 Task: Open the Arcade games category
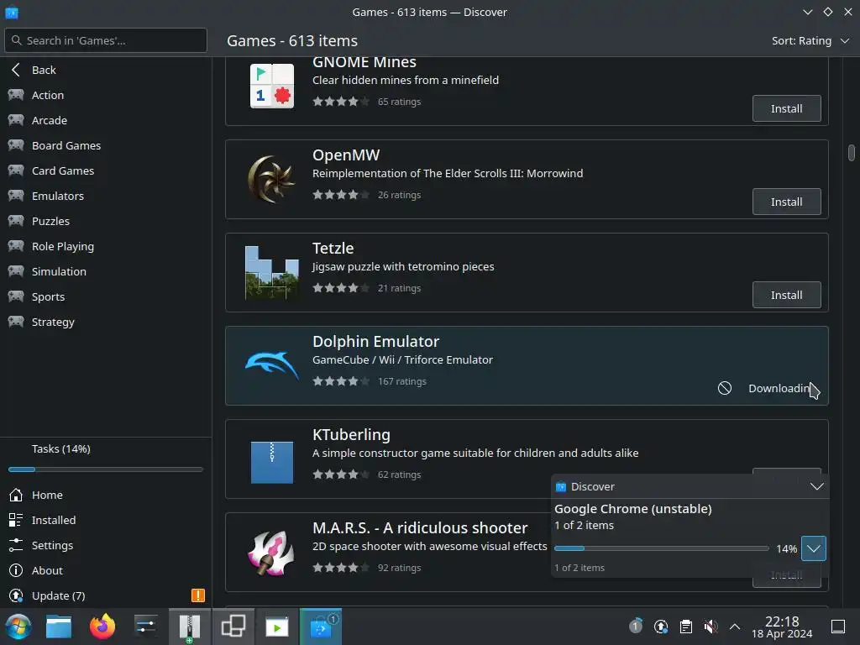[104, 120]
